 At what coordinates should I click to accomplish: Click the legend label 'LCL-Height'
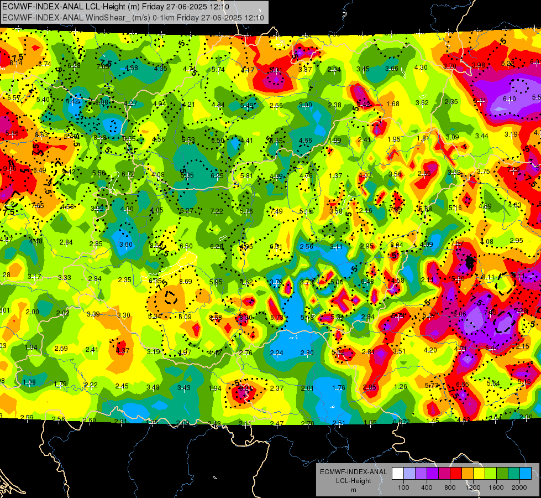tap(353, 481)
